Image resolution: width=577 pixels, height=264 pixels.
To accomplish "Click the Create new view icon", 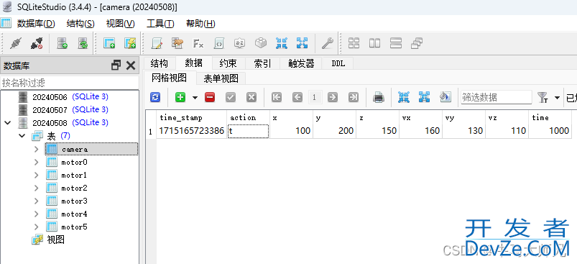I will coord(130,43).
